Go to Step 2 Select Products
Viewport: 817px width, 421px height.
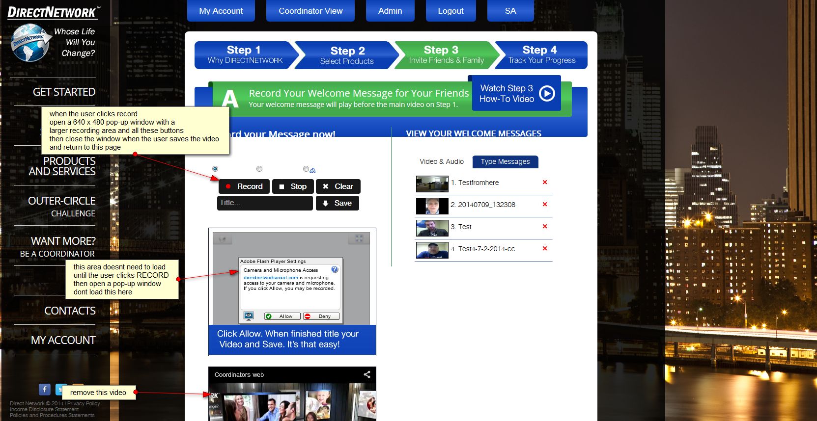(x=347, y=55)
